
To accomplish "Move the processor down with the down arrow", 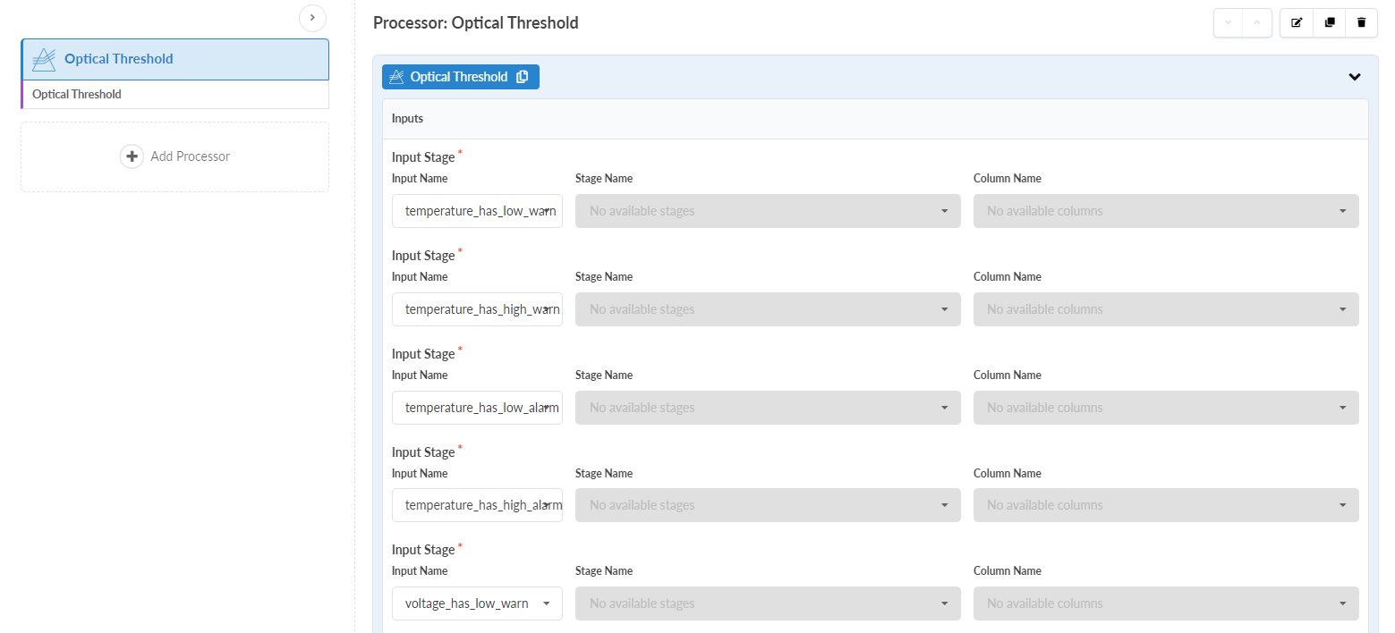I will click(1229, 22).
